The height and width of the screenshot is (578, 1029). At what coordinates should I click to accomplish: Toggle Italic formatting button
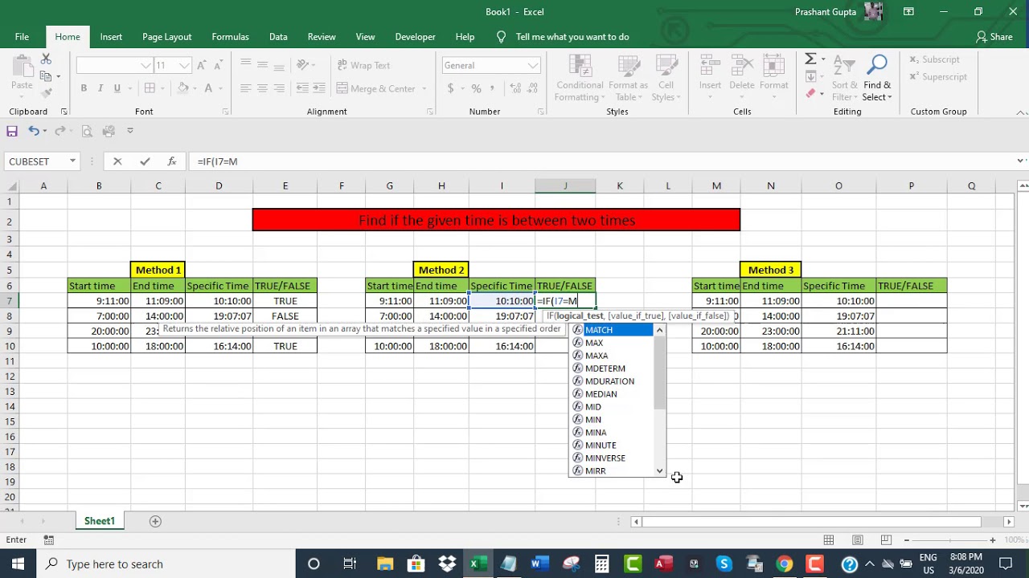(x=100, y=88)
